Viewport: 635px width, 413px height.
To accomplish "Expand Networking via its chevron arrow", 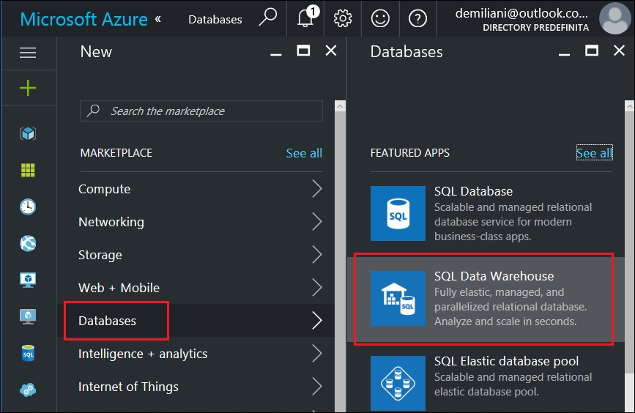I will [317, 222].
